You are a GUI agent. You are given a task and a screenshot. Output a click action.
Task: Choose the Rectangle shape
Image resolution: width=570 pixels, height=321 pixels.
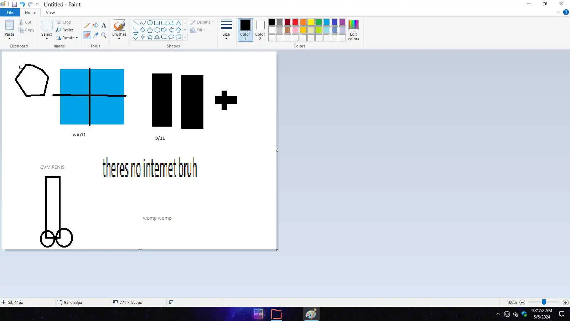pyautogui.click(x=157, y=23)
